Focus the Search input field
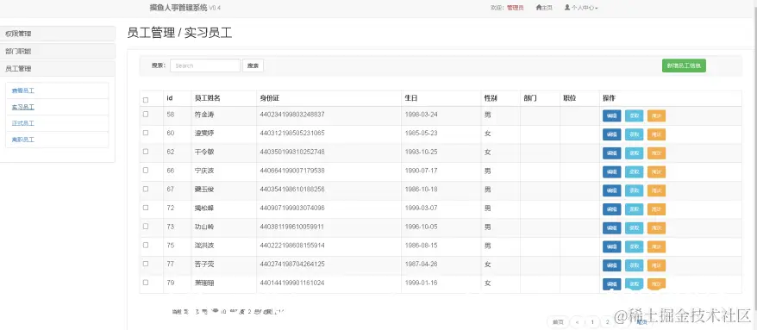 pos(205,65)
